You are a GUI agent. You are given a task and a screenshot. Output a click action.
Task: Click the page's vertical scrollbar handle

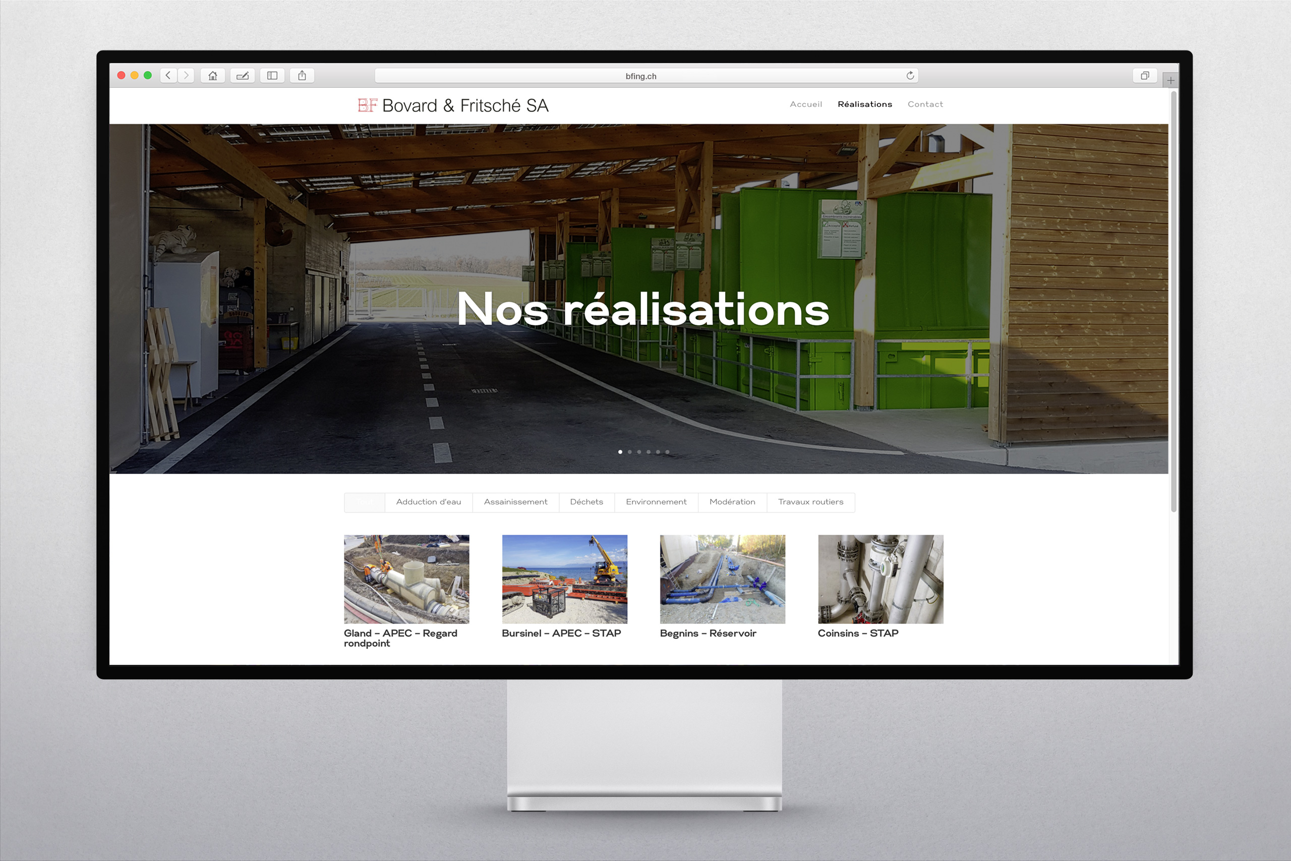pyautogui.click(x=1174, y=302)
